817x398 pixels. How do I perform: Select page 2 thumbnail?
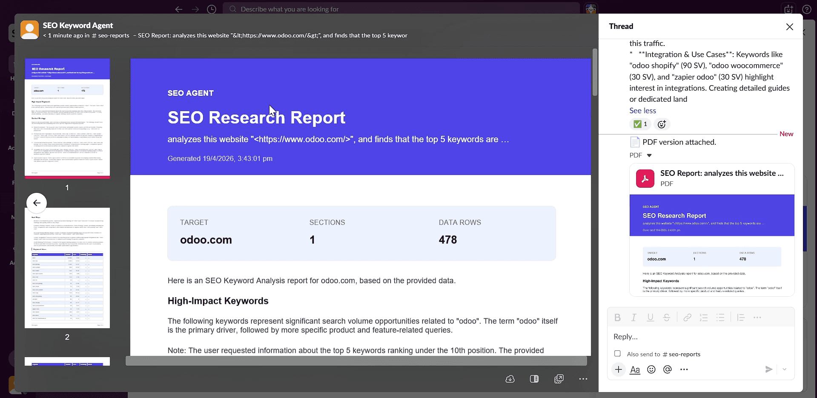(x=67, y=268)
